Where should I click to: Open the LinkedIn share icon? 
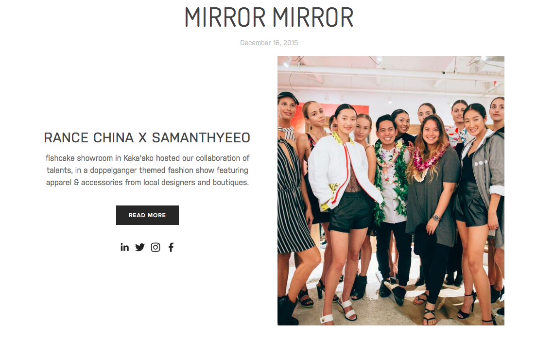(125, 247)
